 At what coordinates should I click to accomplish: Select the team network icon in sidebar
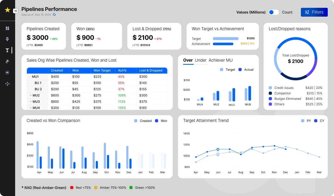(7, 84)
